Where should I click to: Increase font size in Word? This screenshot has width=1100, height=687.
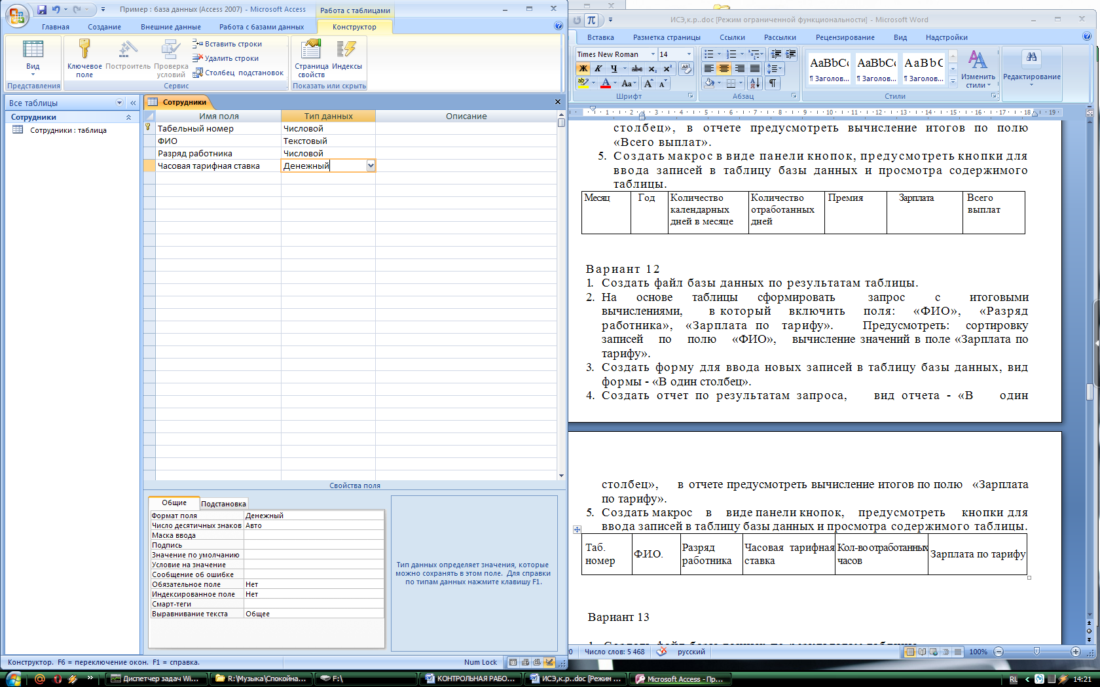648,83
